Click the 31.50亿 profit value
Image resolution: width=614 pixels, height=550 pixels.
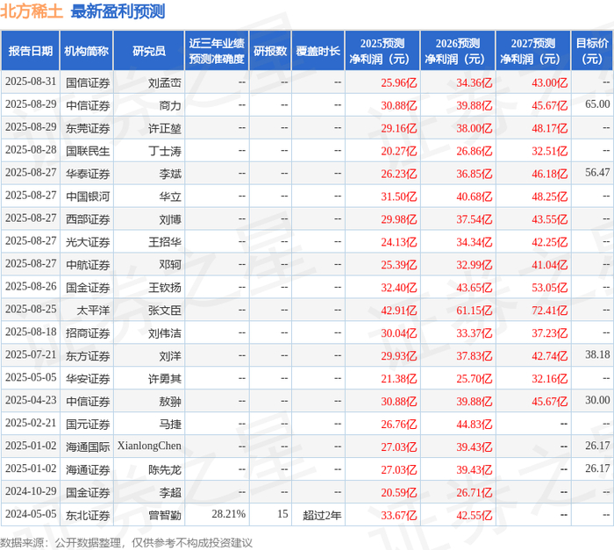click(x=399, y=196)
